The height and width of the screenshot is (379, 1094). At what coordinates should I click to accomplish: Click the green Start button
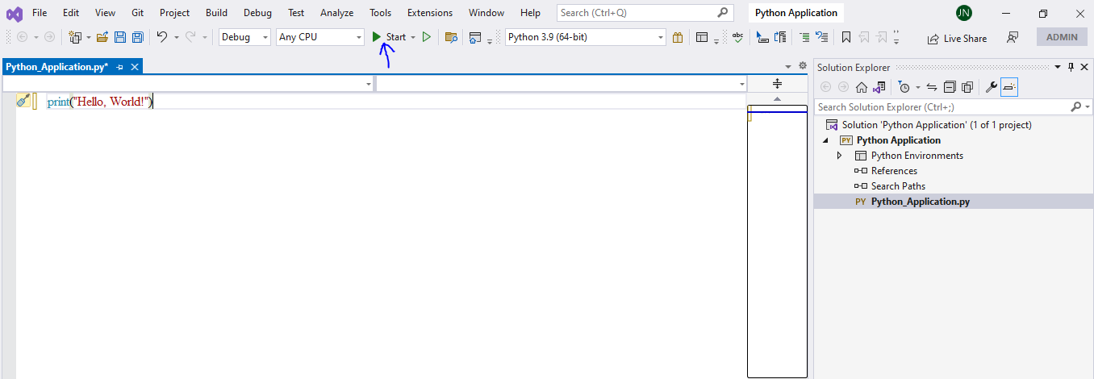[x=389, y=37]
